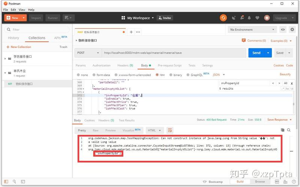Viewport: 300px width, 187px height.
Task: Click the Beautify link
Action: coord(285,74)
